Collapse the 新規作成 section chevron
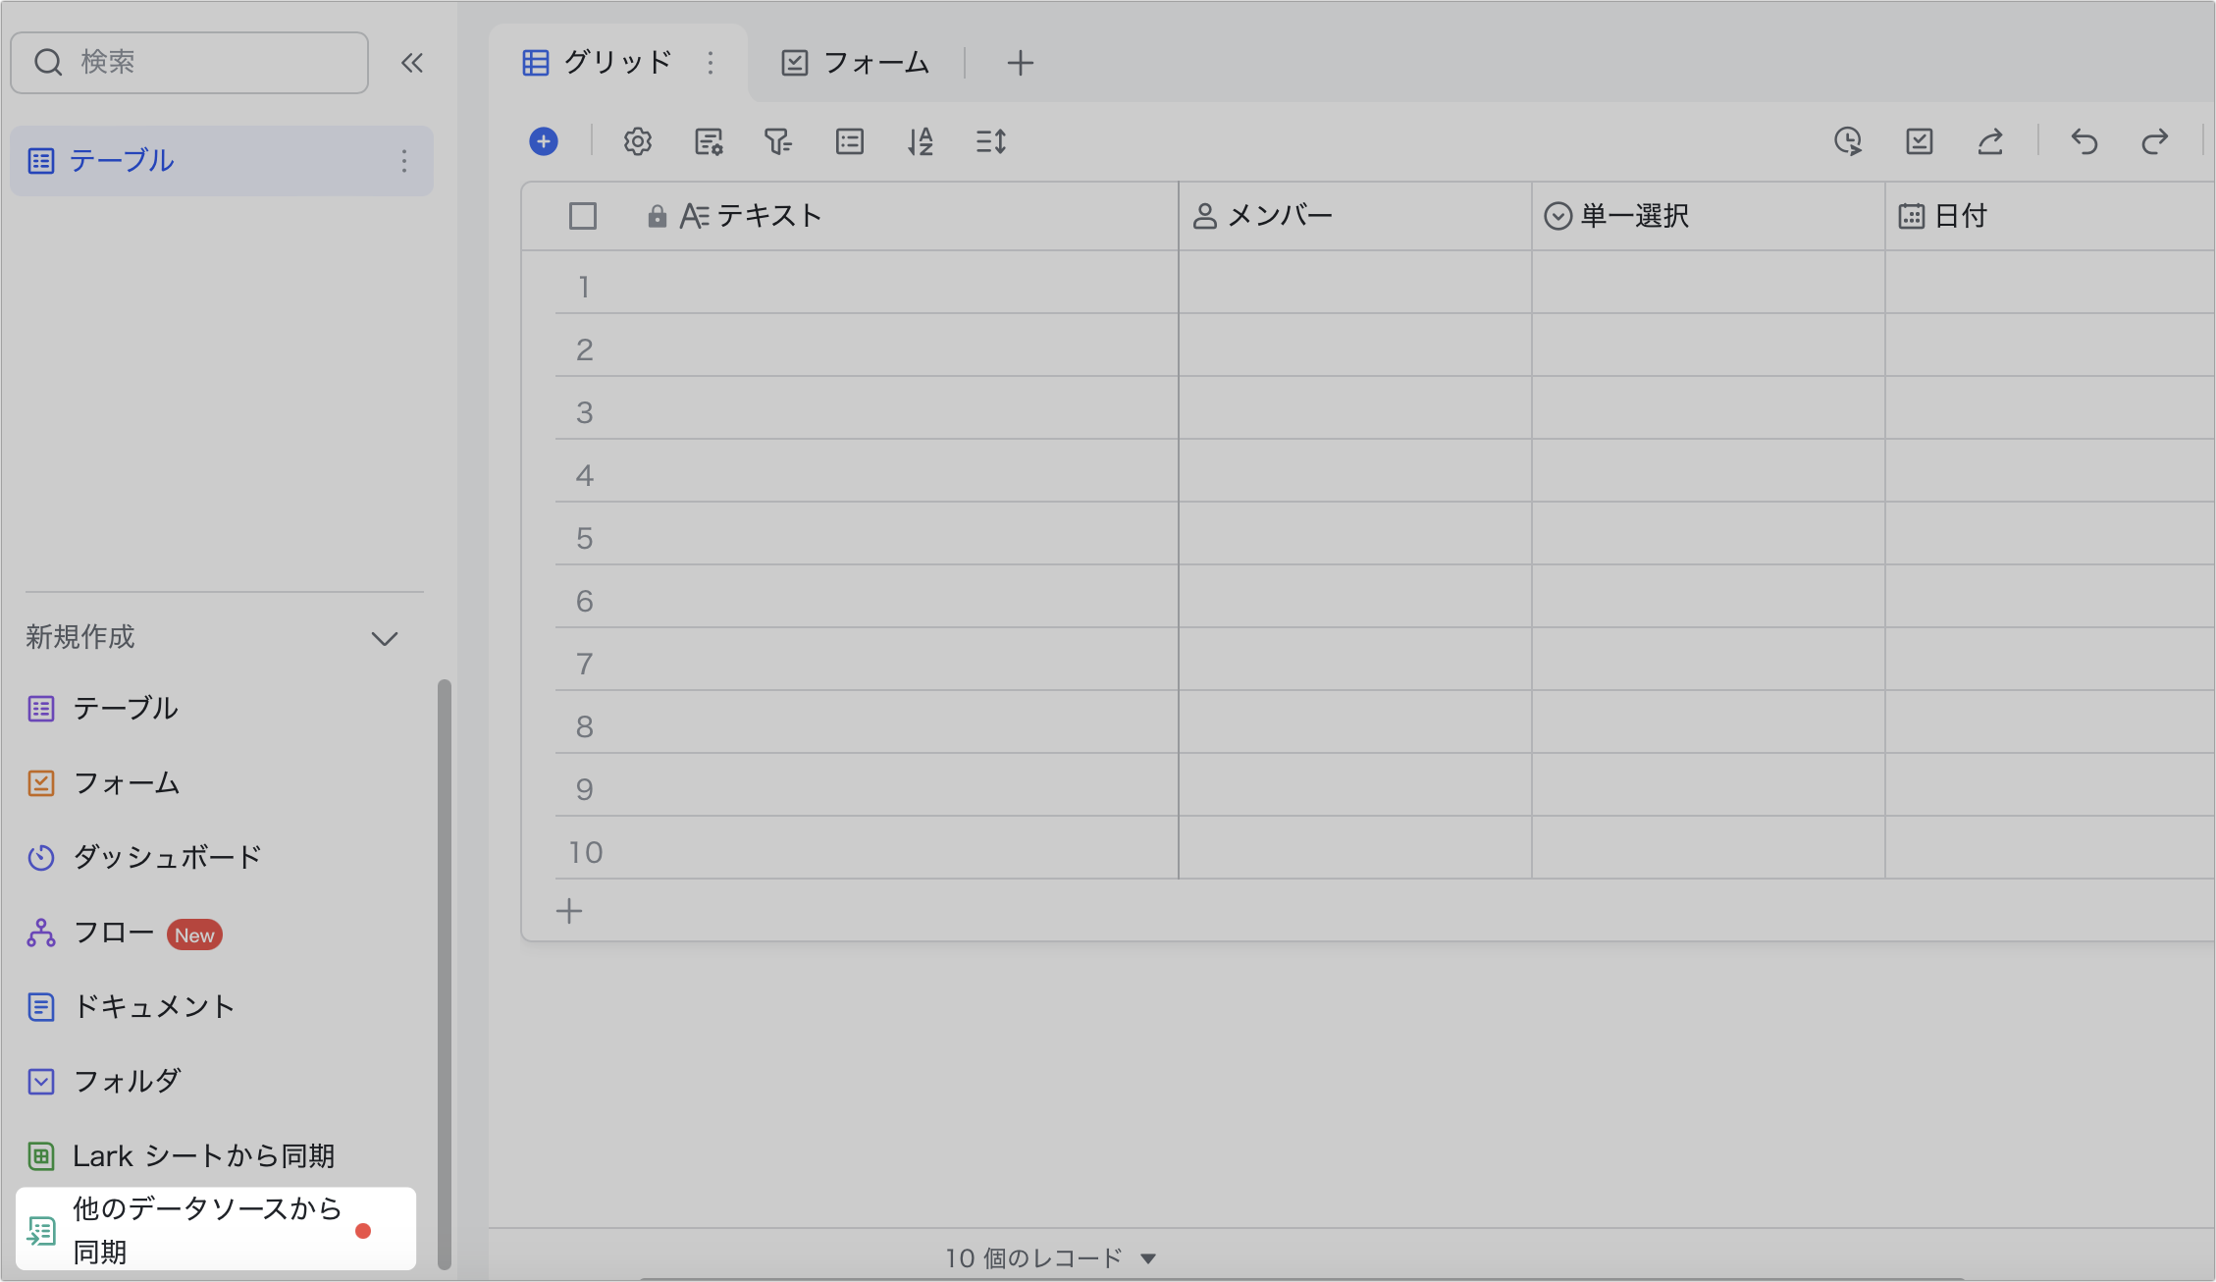This screenshot has width=2216, height=1282. coord(384,638)
